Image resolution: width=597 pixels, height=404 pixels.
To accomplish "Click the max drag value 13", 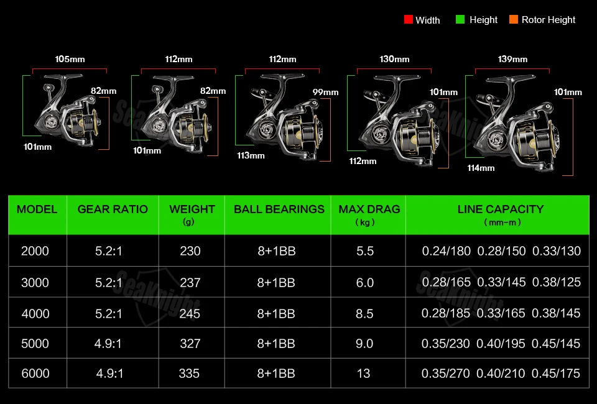I will click(363, 374).
